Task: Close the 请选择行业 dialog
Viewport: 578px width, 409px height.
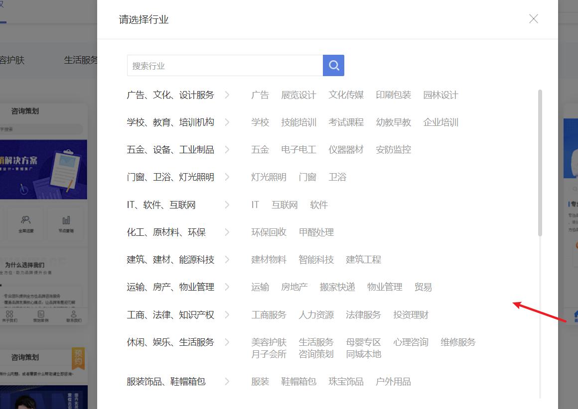Action: [533, 19]
